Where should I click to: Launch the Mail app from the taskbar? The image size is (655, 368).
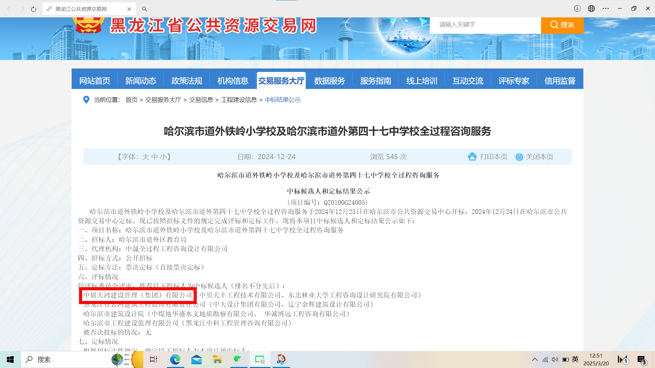pos(196,359)
